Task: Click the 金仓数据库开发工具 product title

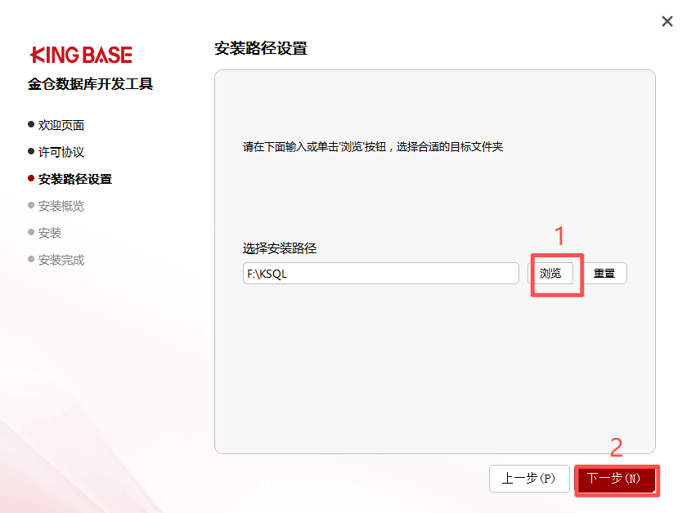Action: point(90,83)
